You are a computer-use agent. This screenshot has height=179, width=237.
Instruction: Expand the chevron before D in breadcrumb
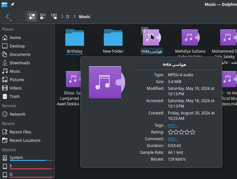tap(62, 16)
